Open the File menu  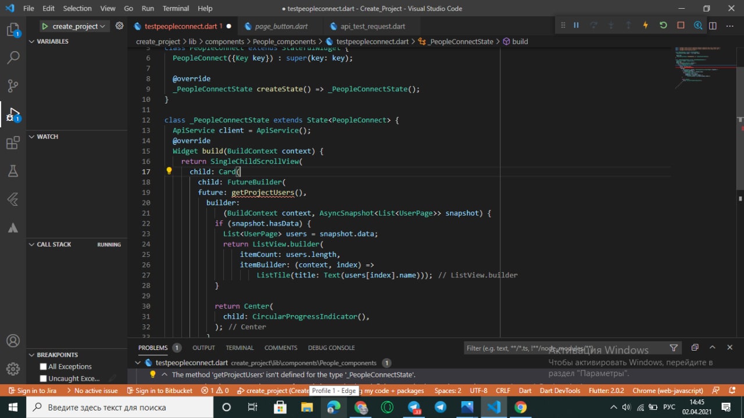coord(28,9)
